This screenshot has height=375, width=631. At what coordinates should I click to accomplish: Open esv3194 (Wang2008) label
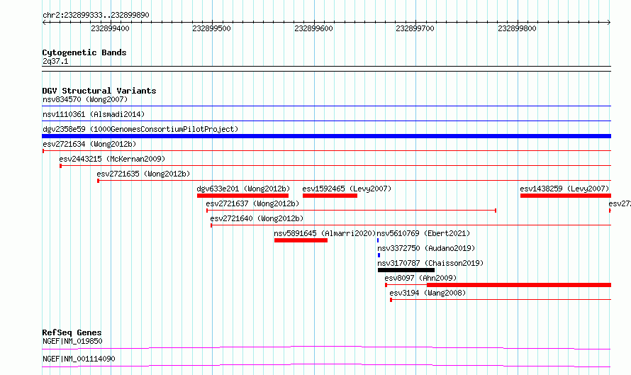428,293
